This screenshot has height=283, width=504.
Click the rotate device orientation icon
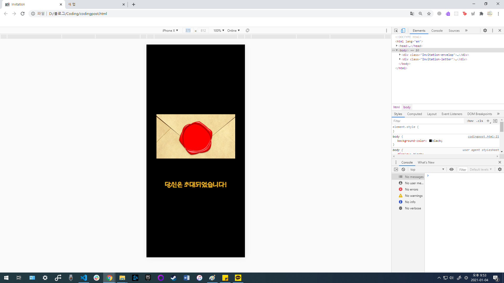pos(248,30)
